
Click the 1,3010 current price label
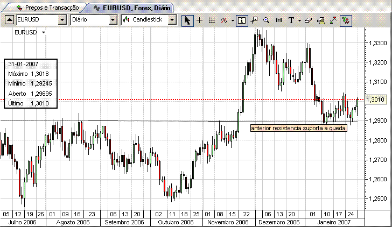coord(376,100)
